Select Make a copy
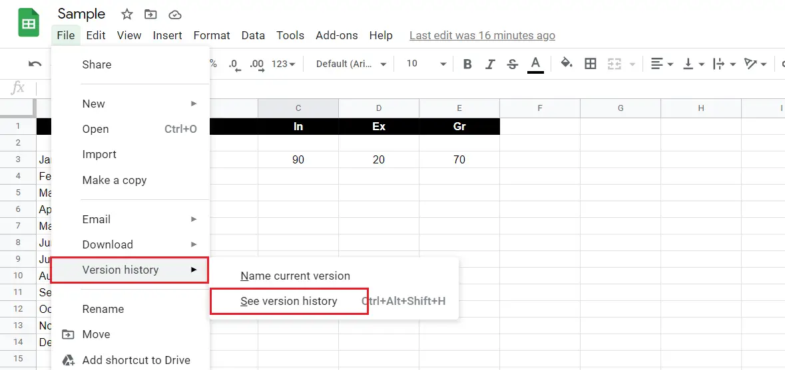 [130, 180]
